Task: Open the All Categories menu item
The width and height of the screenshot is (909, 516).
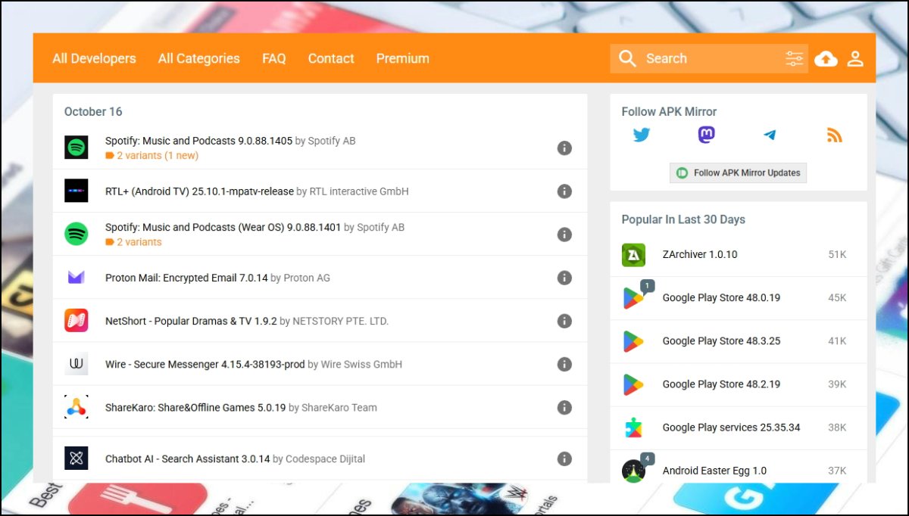Action: tap(198, 58)
